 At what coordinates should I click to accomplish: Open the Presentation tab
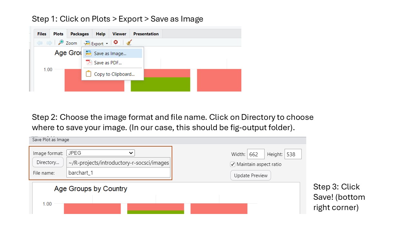pos(146,34)
